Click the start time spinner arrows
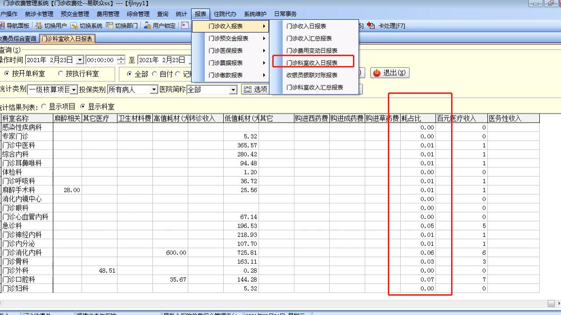The image size is (561, 315). pyautogui.click(x=121, y=60)
